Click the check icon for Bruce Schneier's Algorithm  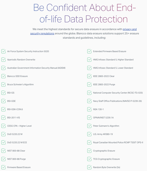coord(3,84)
